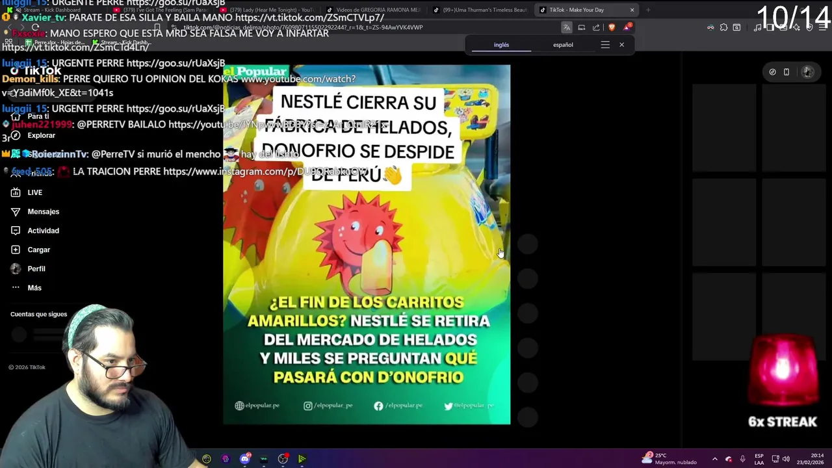Click the share page icon in address bar
This screenshot has height=468, width=832.
point(596,27)
